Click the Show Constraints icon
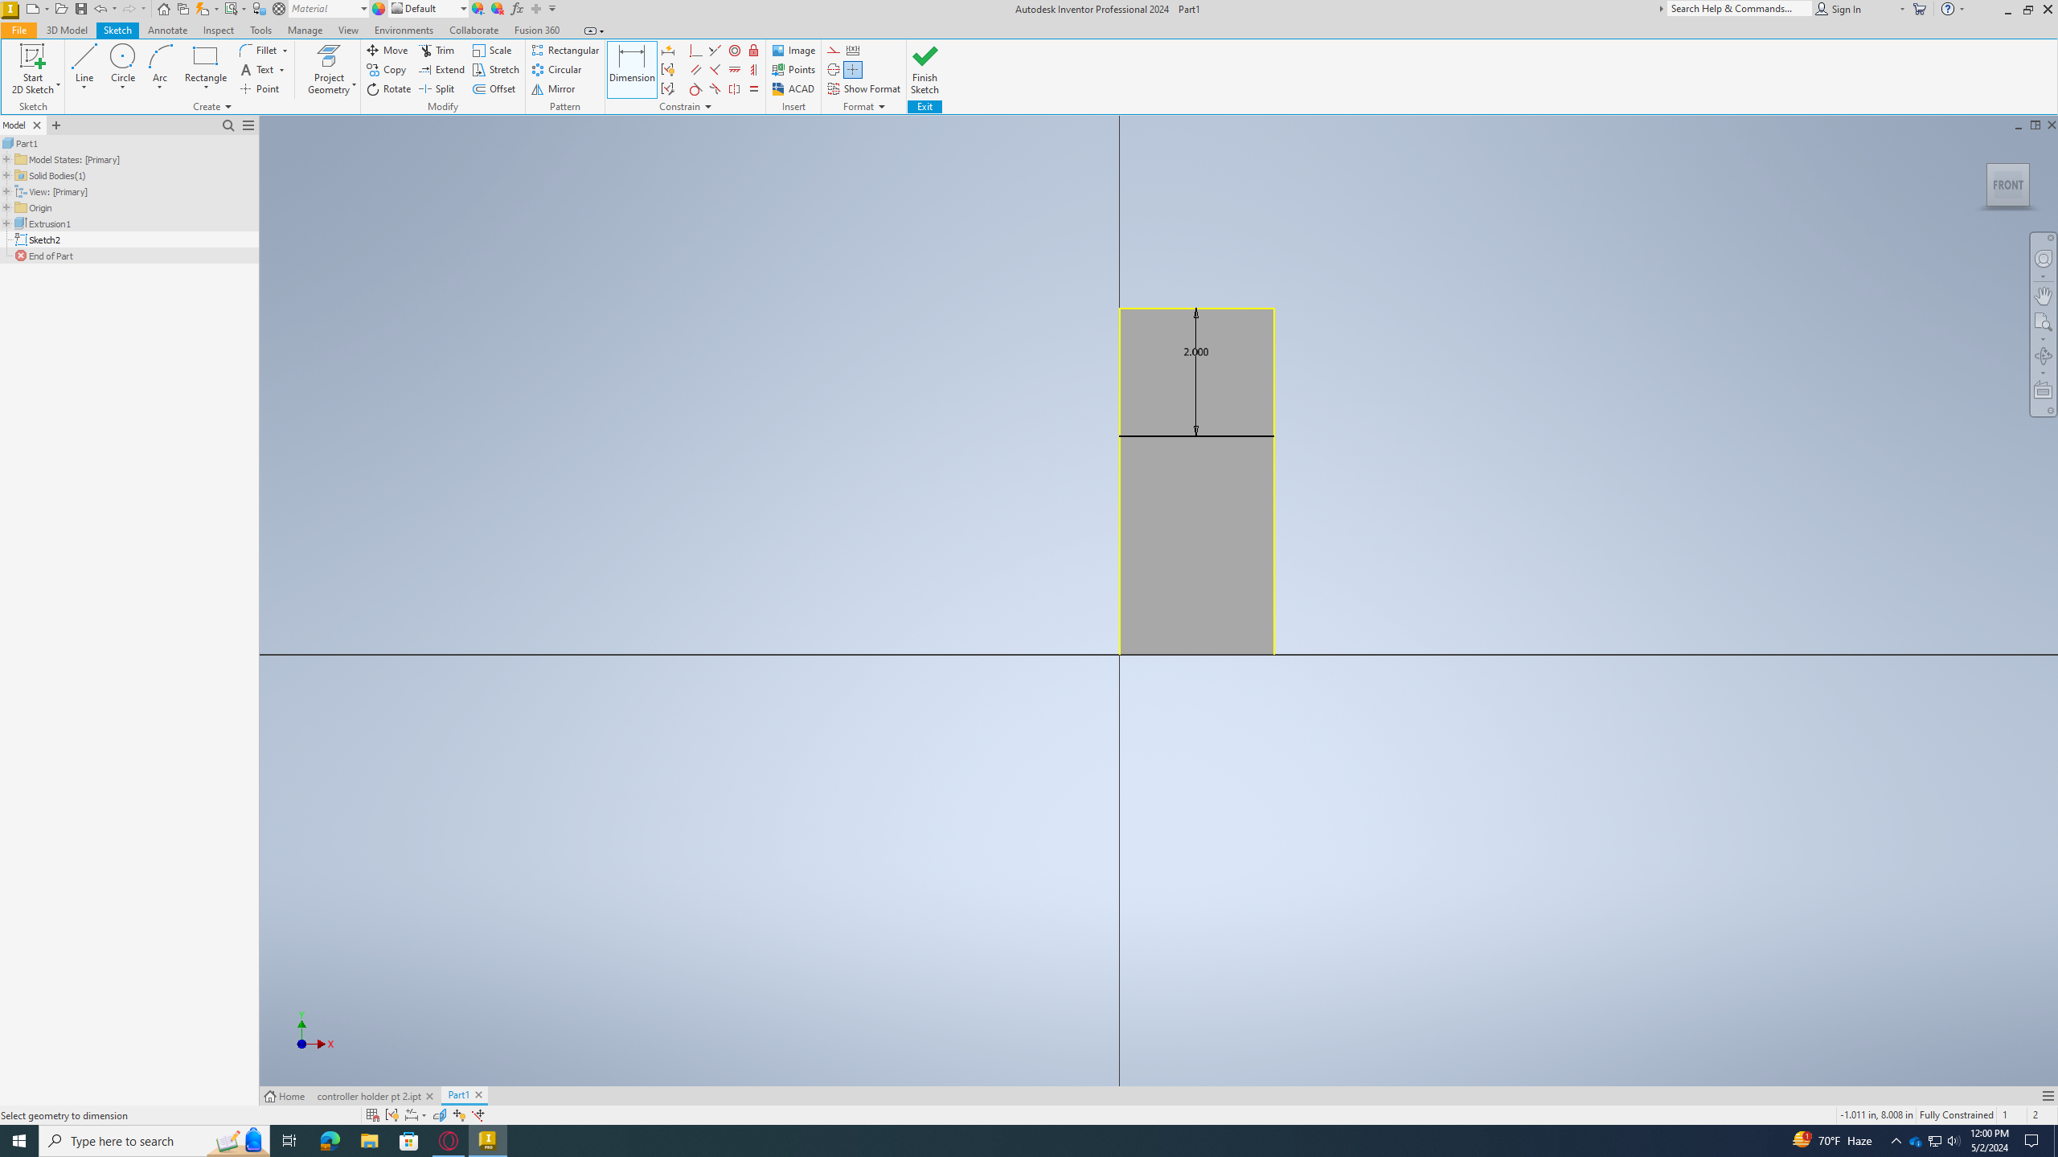Image resolution: width=2058 pixels, height=1157 pixels. coord(668,70)
